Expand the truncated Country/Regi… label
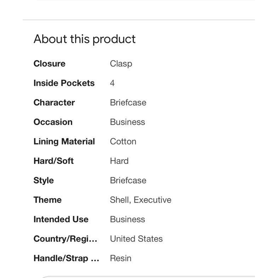278x278 pixels. pos(66,239)
